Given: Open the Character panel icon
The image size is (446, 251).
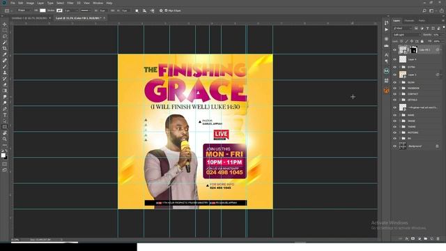Looking at the screenshot, I should [x=386, y=55].
